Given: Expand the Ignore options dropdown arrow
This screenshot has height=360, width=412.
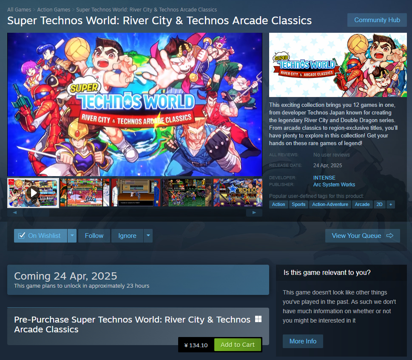Looking at the screenshot, I should point(148,236).
